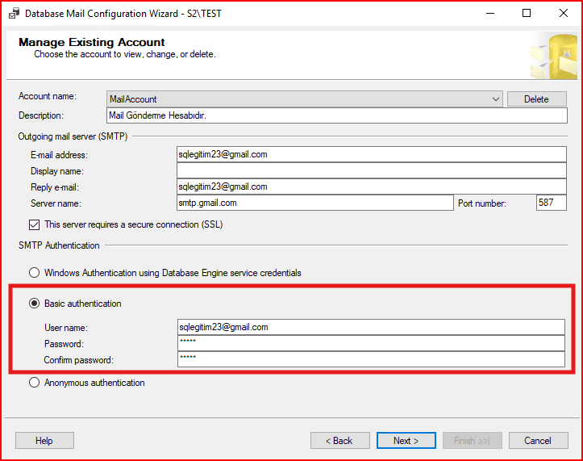Click the Description text field

tap(336, 115)
